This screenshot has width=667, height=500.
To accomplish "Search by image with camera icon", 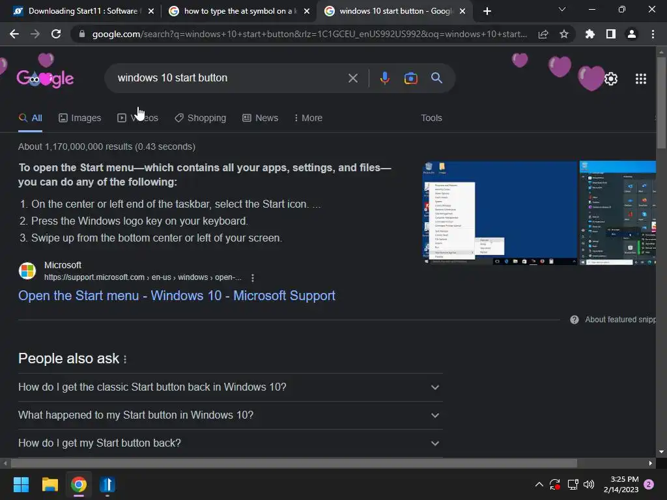I will click(410, 78).
